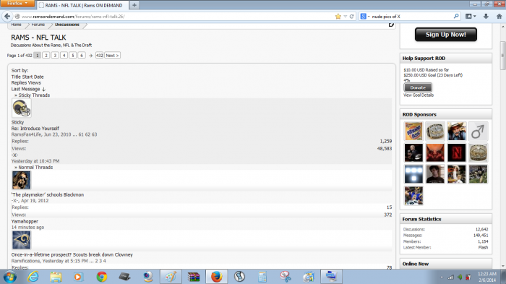Open Internet Explorer from the taskbar
Viewport: 506px width, 284px height.
coord(33,277)
